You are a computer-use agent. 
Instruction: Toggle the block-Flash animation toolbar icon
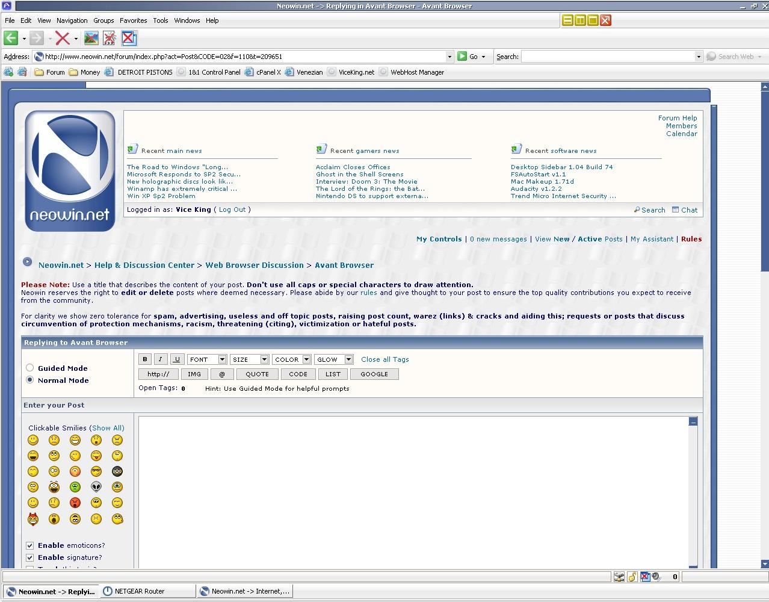tap(110, 39)
